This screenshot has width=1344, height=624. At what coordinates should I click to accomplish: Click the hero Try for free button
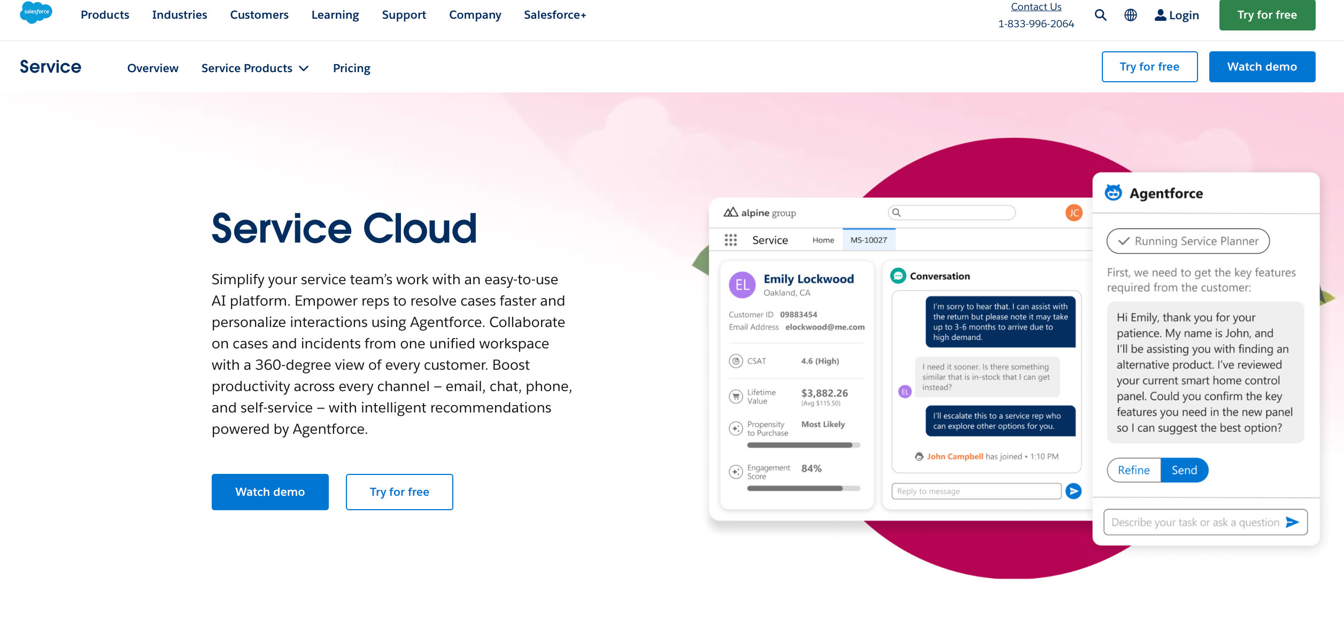[399, 492]
